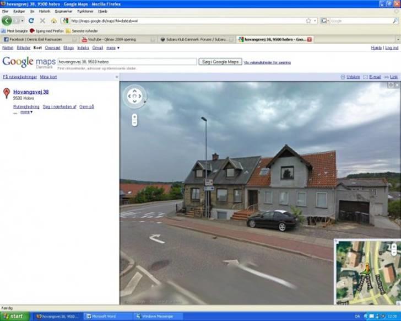Click the Google Maps search input field
This screenshot has width=401, height=321.
[127, 62]
